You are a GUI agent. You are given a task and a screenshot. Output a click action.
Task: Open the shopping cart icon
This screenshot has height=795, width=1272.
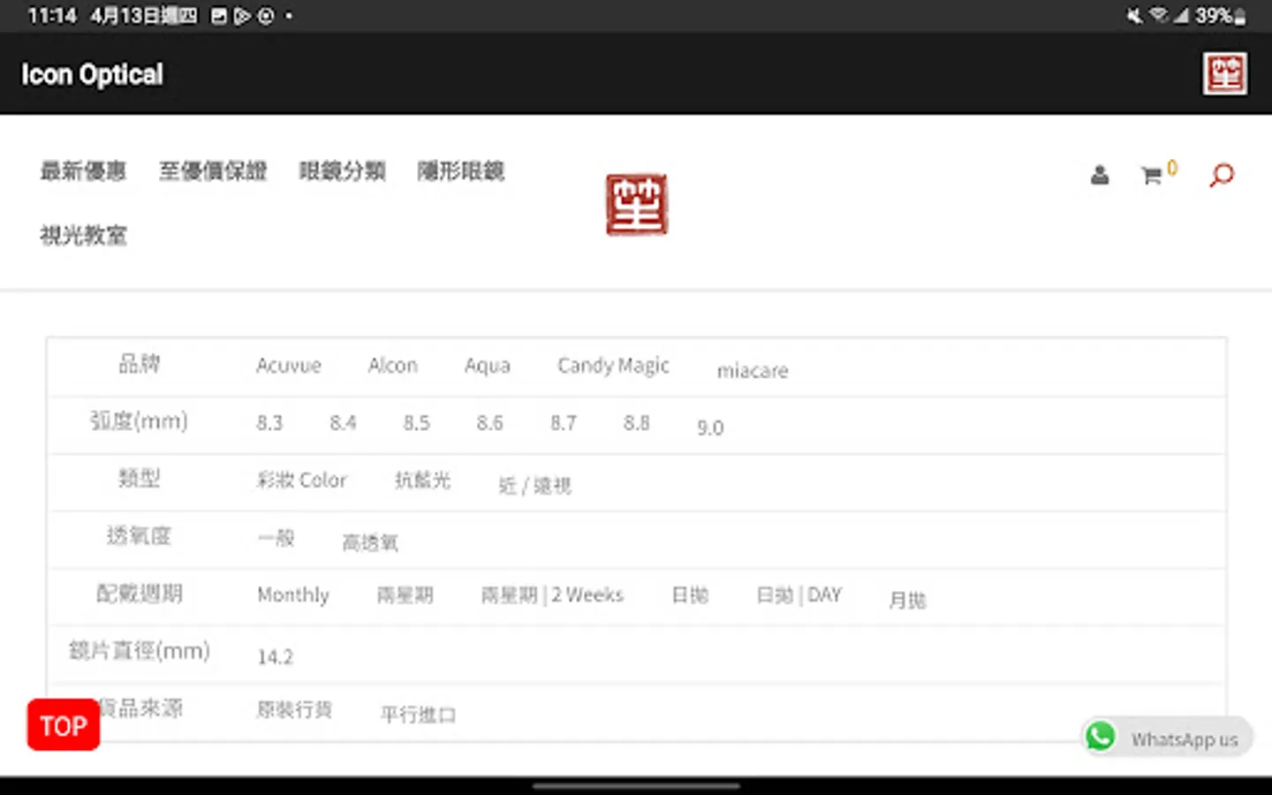[x=1151, y=175]
